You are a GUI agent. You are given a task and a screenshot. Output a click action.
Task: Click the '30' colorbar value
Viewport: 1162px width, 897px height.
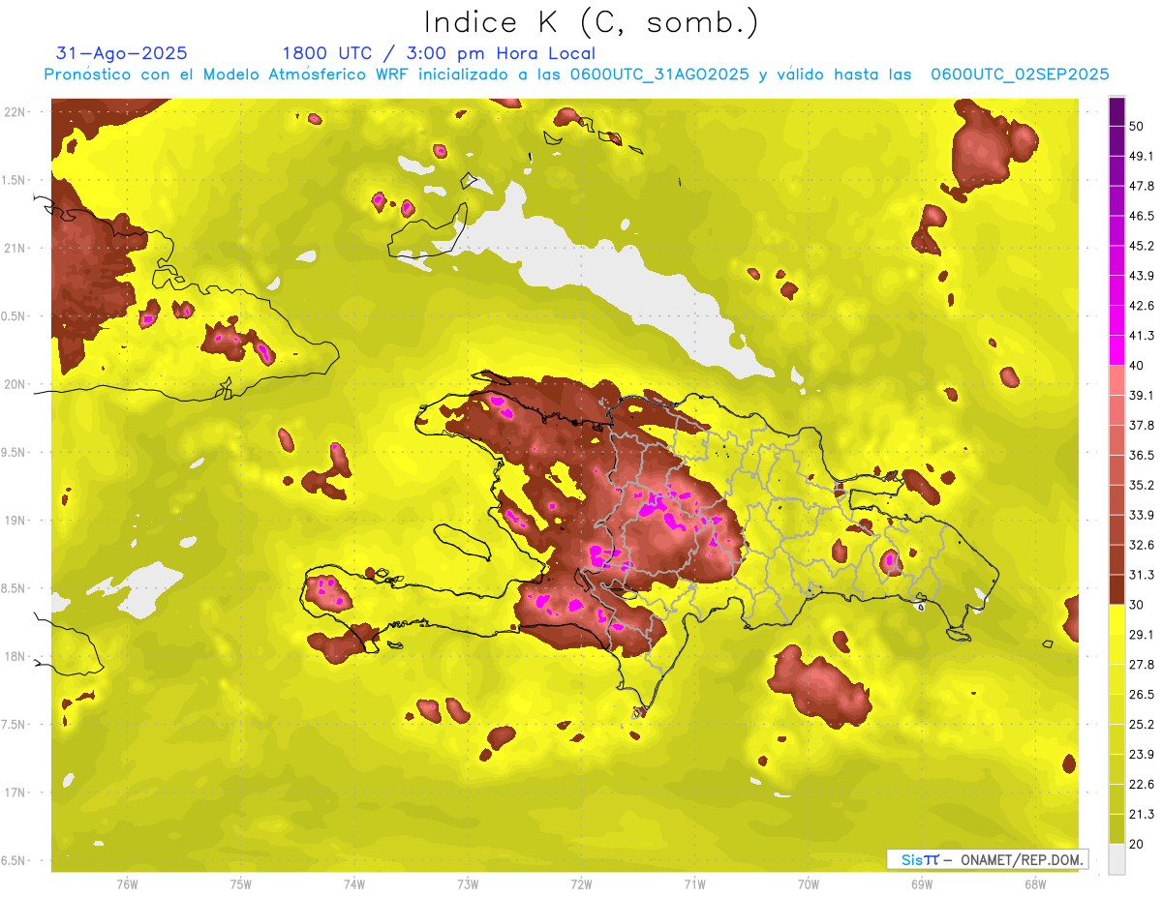click(x=1136, y=605)
